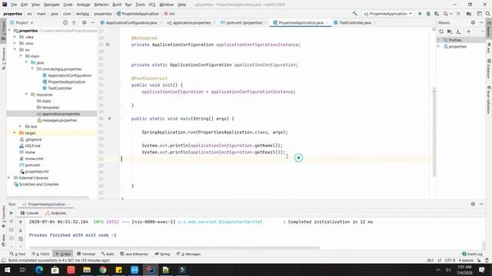The width and height of the screenshot is (492, 276).
Task: Open the run configuration dropdown PropertiesApplication
Action: [387, 14]
